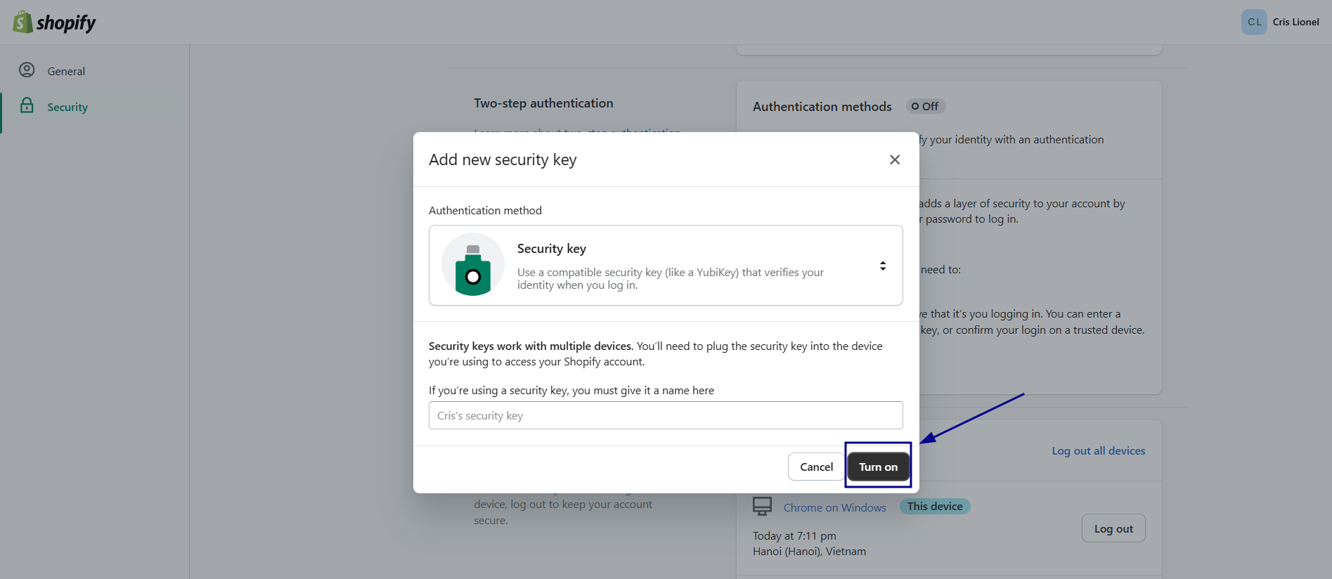Click the Two-step authentication heading
Viewport: 1332px width, 579px height.
coord(543,103)
